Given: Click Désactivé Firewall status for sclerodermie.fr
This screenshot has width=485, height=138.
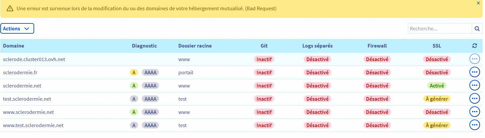Looking at the screenshot, I should click(377, 73).
